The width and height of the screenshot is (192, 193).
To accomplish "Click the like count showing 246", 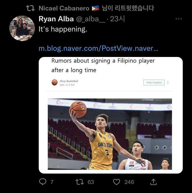I will pos(129,182).
